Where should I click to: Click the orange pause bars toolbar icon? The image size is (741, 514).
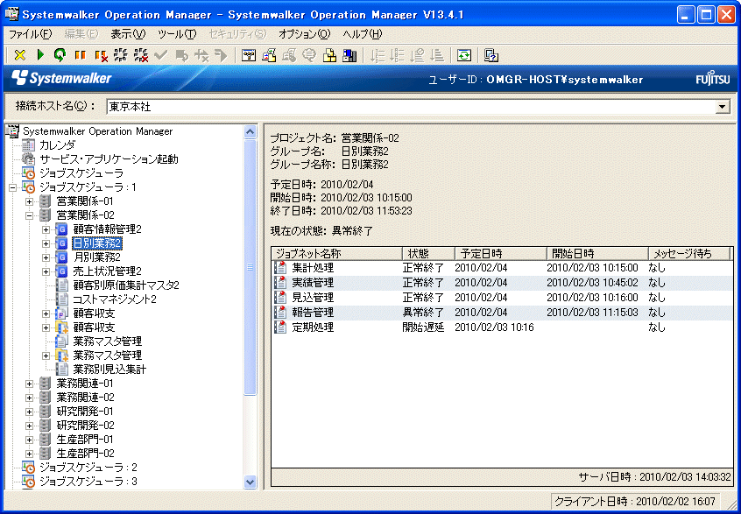[x=80, y=56]
